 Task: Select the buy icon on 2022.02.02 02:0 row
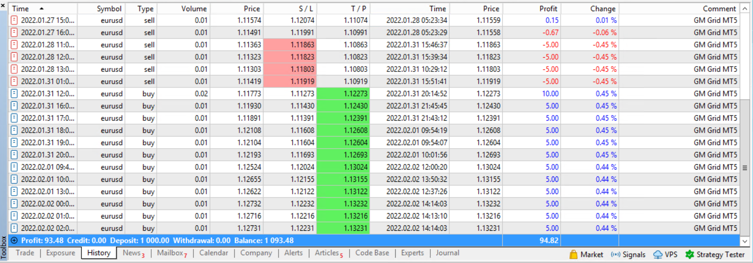pos(14,228)
